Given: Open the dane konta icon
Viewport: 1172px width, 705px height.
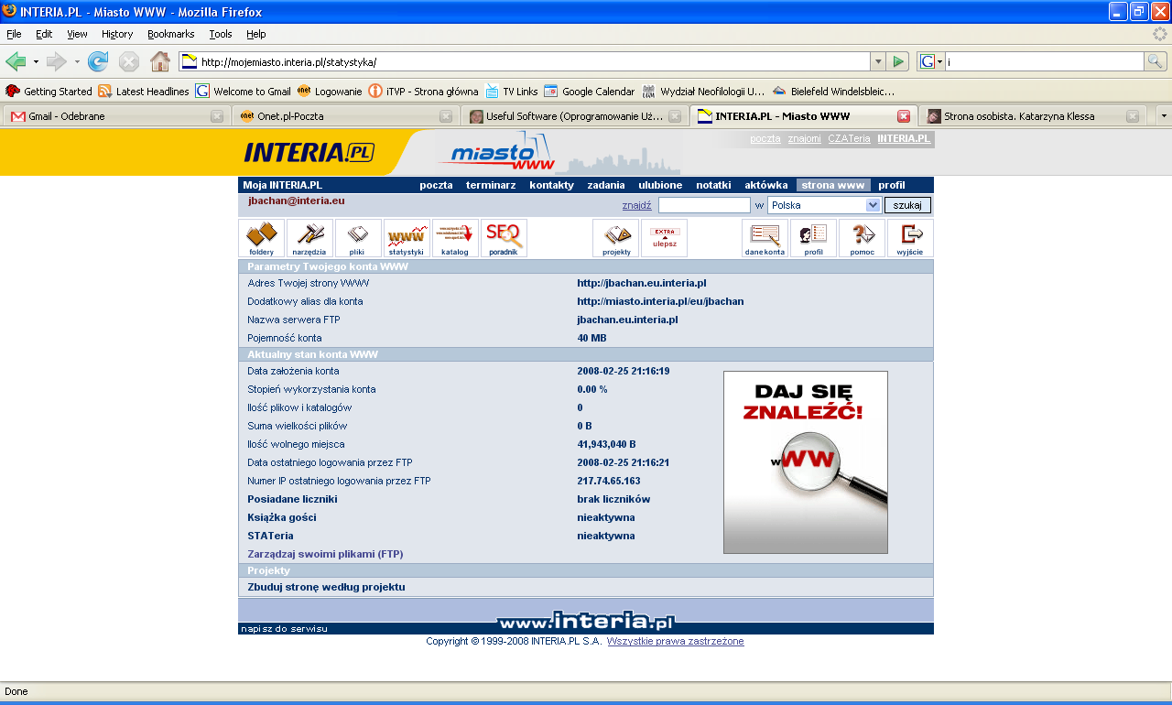Looking at the screenshot, I should [765, 238].
